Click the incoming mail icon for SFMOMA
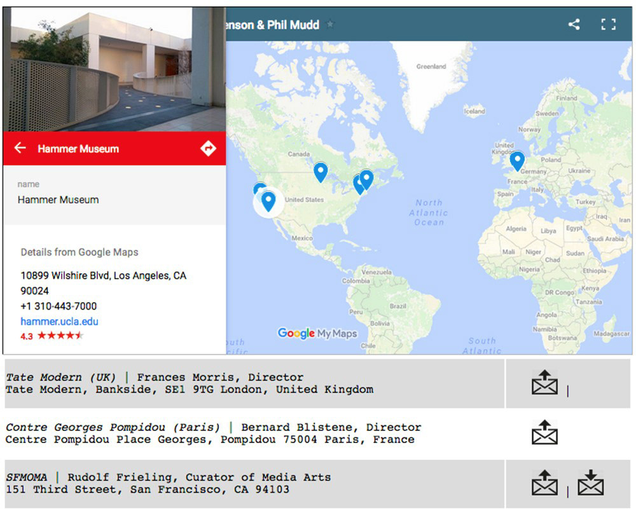The height and width of the screenshot is (513, 636). 591,482
